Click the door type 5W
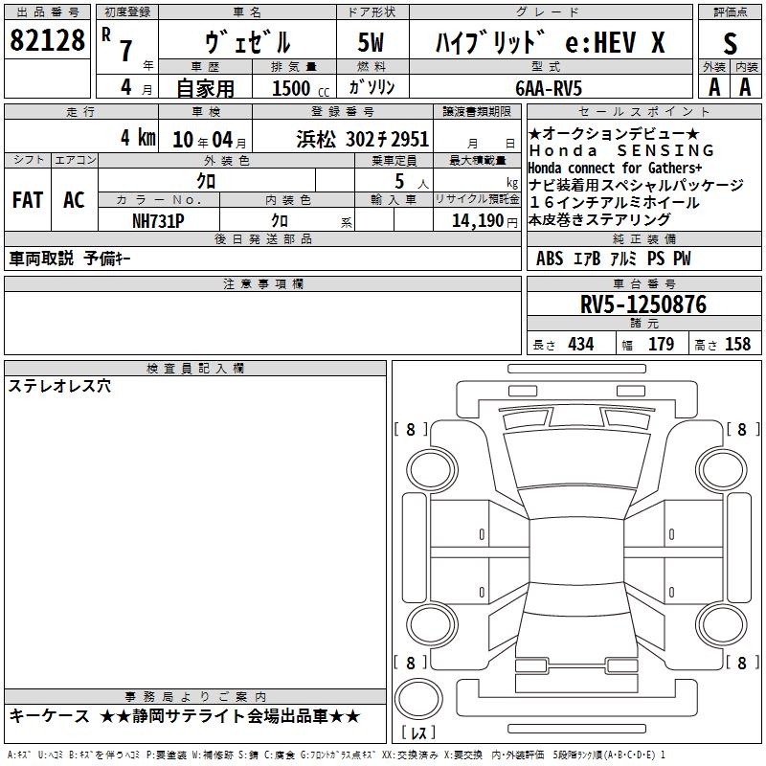 (x=371, y=42)
